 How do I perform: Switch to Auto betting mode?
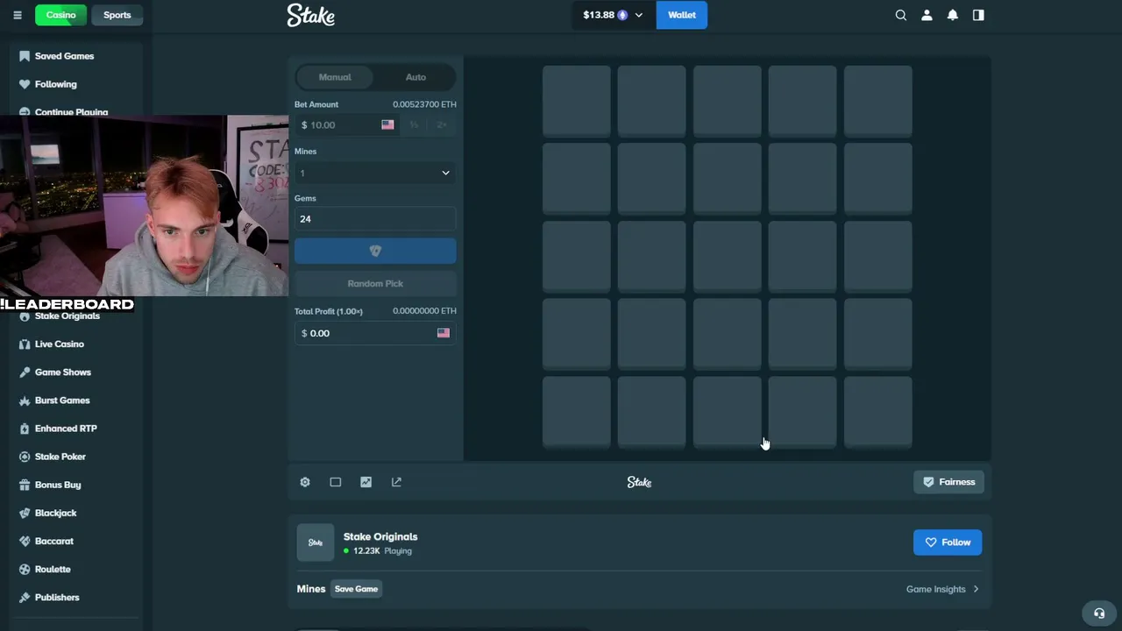point(415,77)
